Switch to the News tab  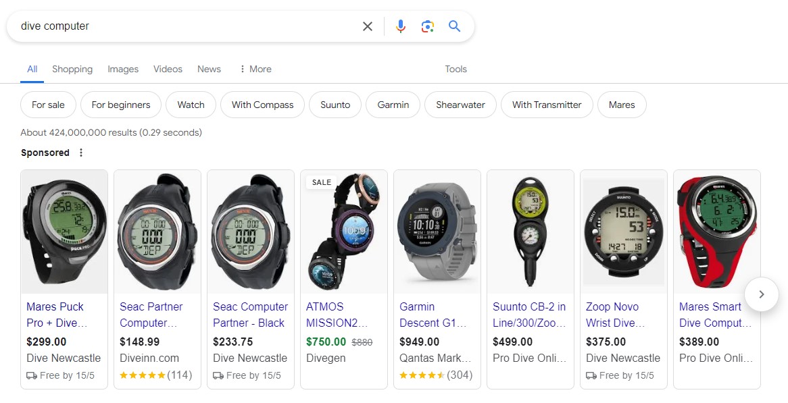click(x=209, y=70)
